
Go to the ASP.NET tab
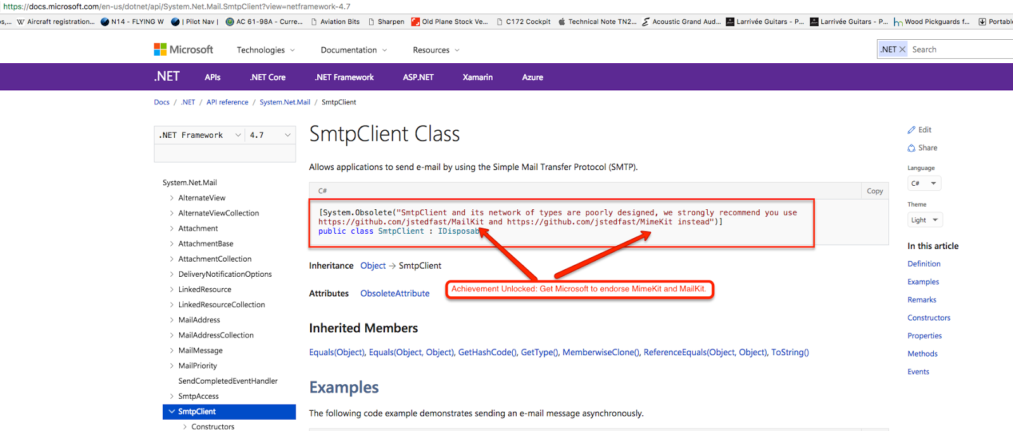tap(418, 77)
